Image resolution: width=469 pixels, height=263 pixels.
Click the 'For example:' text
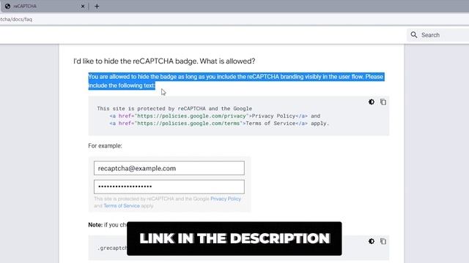point(105,146)
